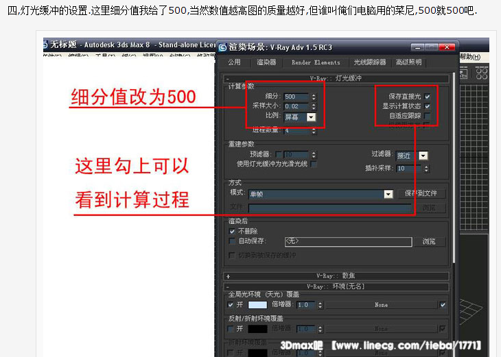
Task: Toggle the 保存直接光 checkbox
Action: pos(427,96)
